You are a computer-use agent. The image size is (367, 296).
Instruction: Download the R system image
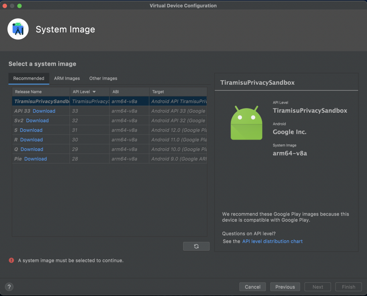(32, 140)
